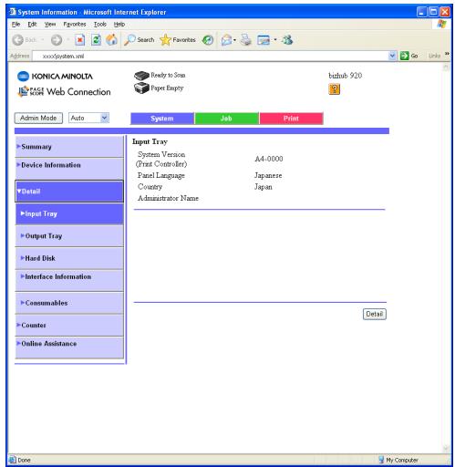The width and height of the screenshot is (455, 467).
Task: Click the vertical scrollbar up arrow
Action: tap(446, 67)
